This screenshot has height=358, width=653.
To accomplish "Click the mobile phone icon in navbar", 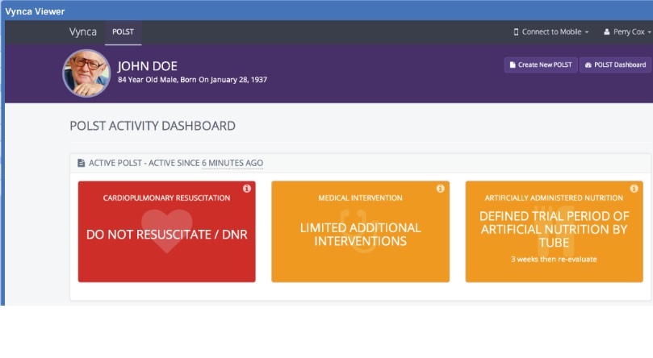I will tap(516, 32).
